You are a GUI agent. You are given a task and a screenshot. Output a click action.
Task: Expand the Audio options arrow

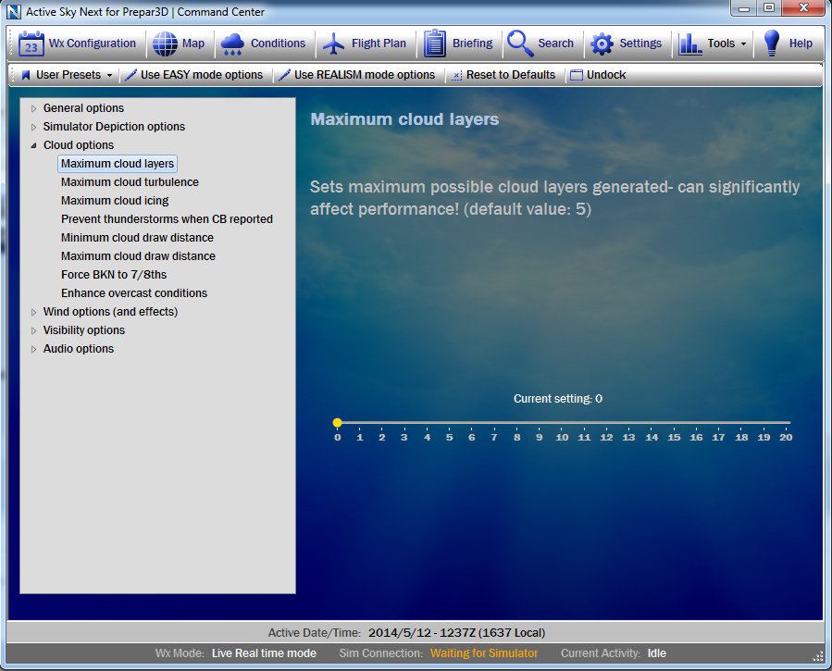point(33,350)
